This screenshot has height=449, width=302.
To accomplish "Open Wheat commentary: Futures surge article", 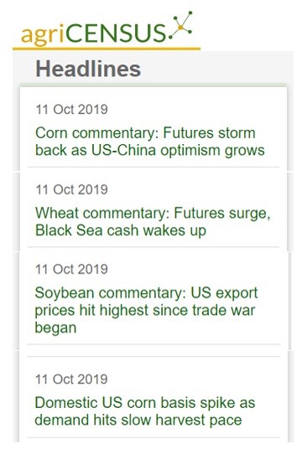I will (153, 222).
